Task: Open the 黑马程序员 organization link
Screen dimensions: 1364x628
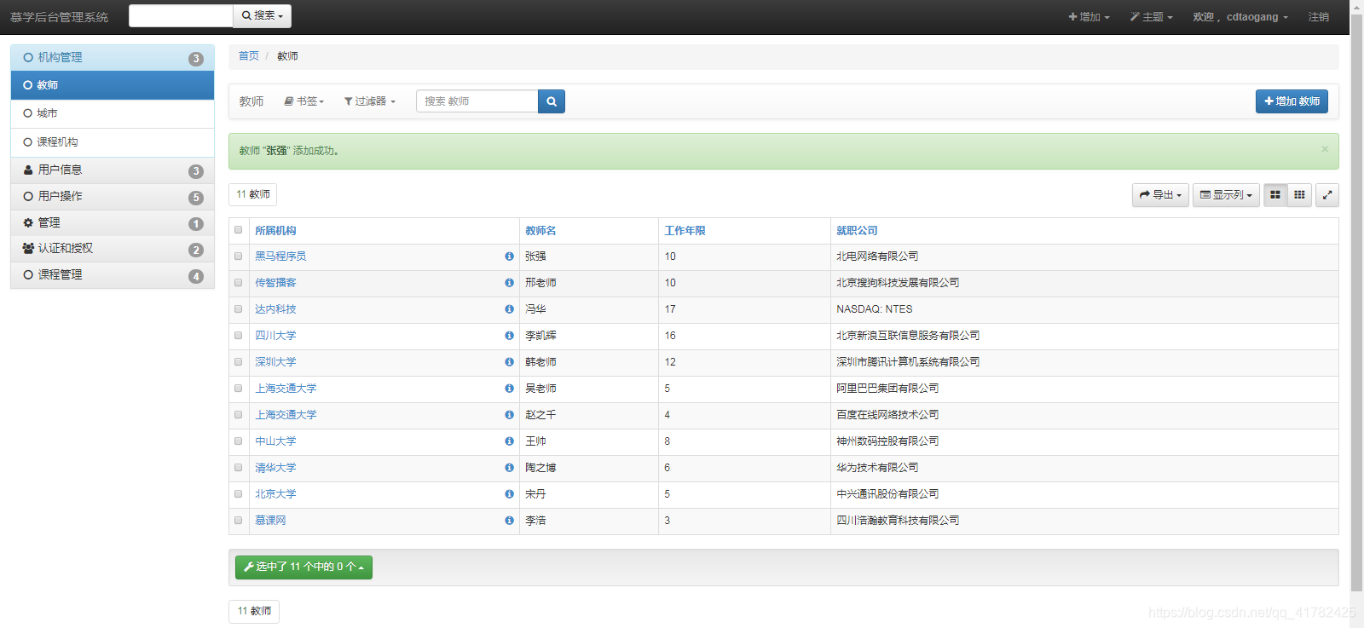Action: click(x=280, y=256)
